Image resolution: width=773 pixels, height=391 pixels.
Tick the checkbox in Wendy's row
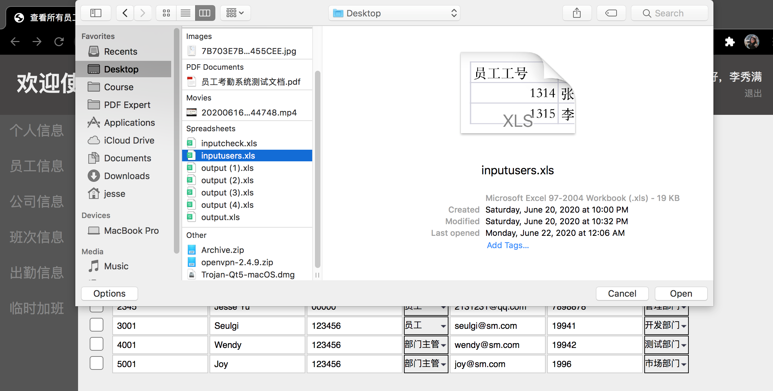pos(97,344)
